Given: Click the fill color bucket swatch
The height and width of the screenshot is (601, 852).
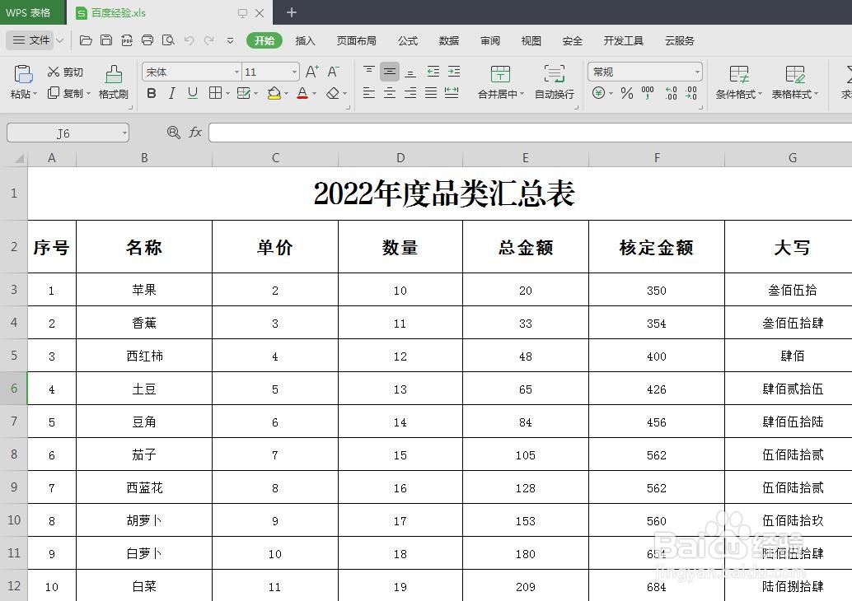Looking at the screenshot, I should 274,93.
